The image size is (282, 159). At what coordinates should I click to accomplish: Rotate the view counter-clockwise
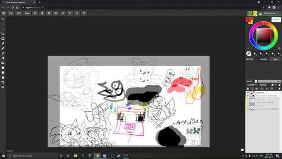(x=70, y=13)
